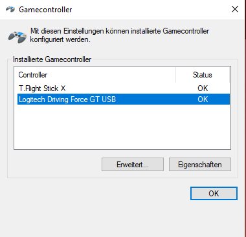Click the divider right of the Status header
Viewport: 246px width, 237px height.
coord(229,75)
